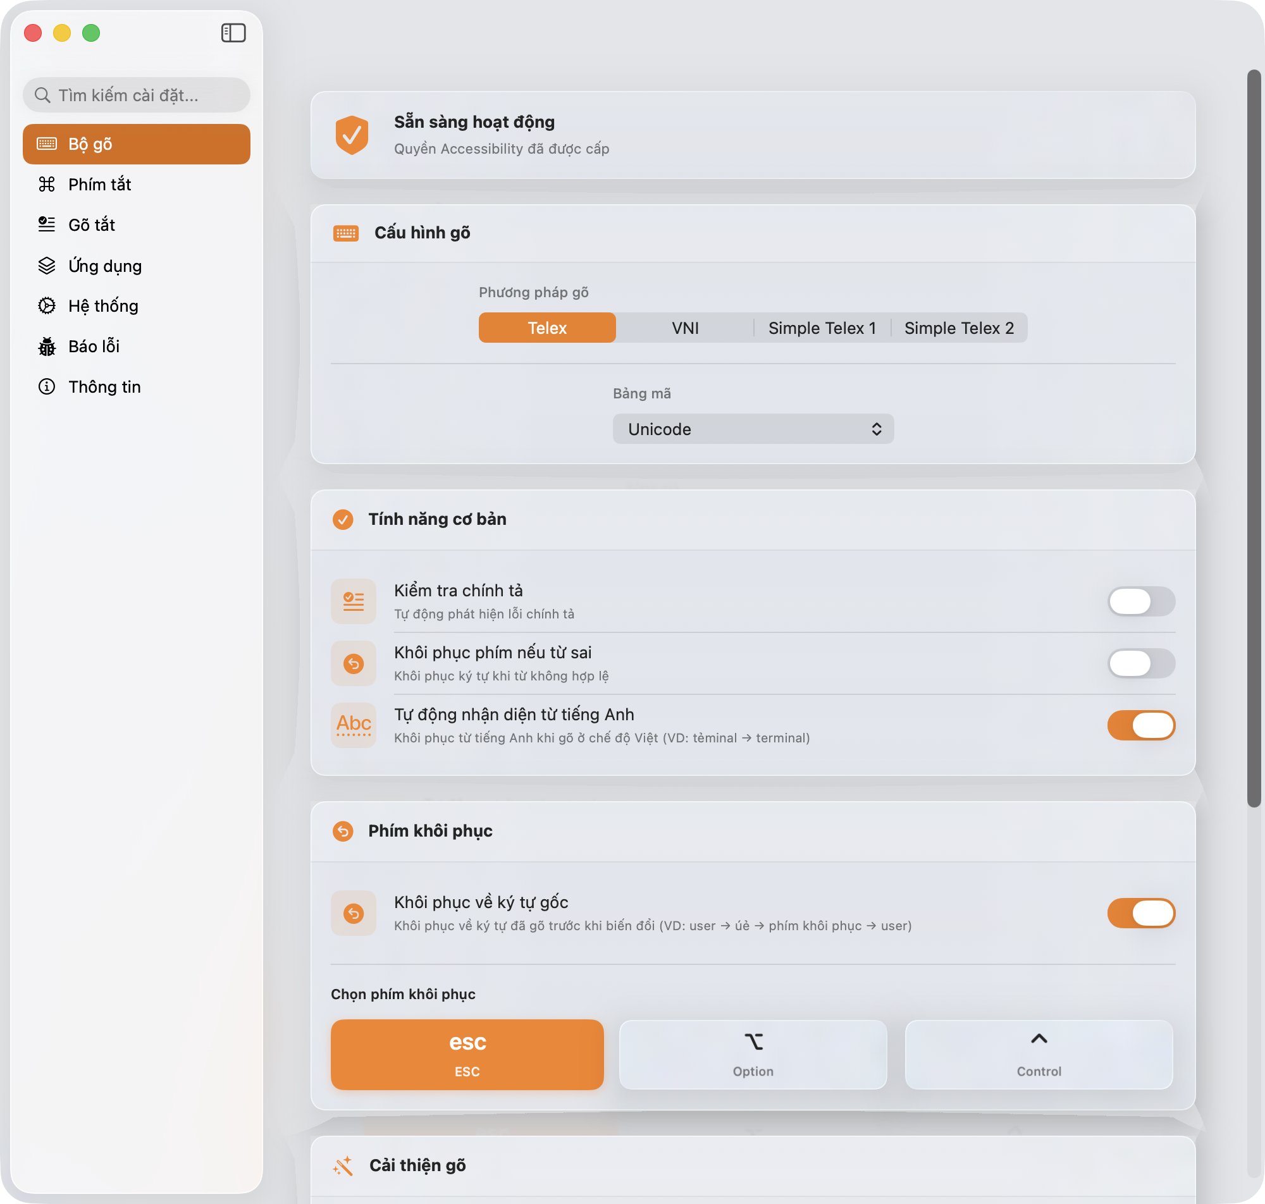Click the Khôi phục ký tự khi từ không hợp lệ text
The height and width of the screenshot is (1204, 1265).
point(501,676)
